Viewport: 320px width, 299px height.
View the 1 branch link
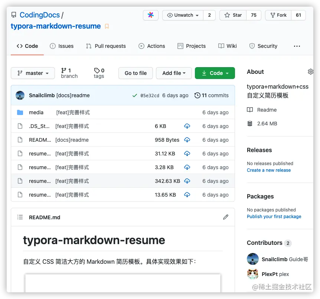pos(69,73)
